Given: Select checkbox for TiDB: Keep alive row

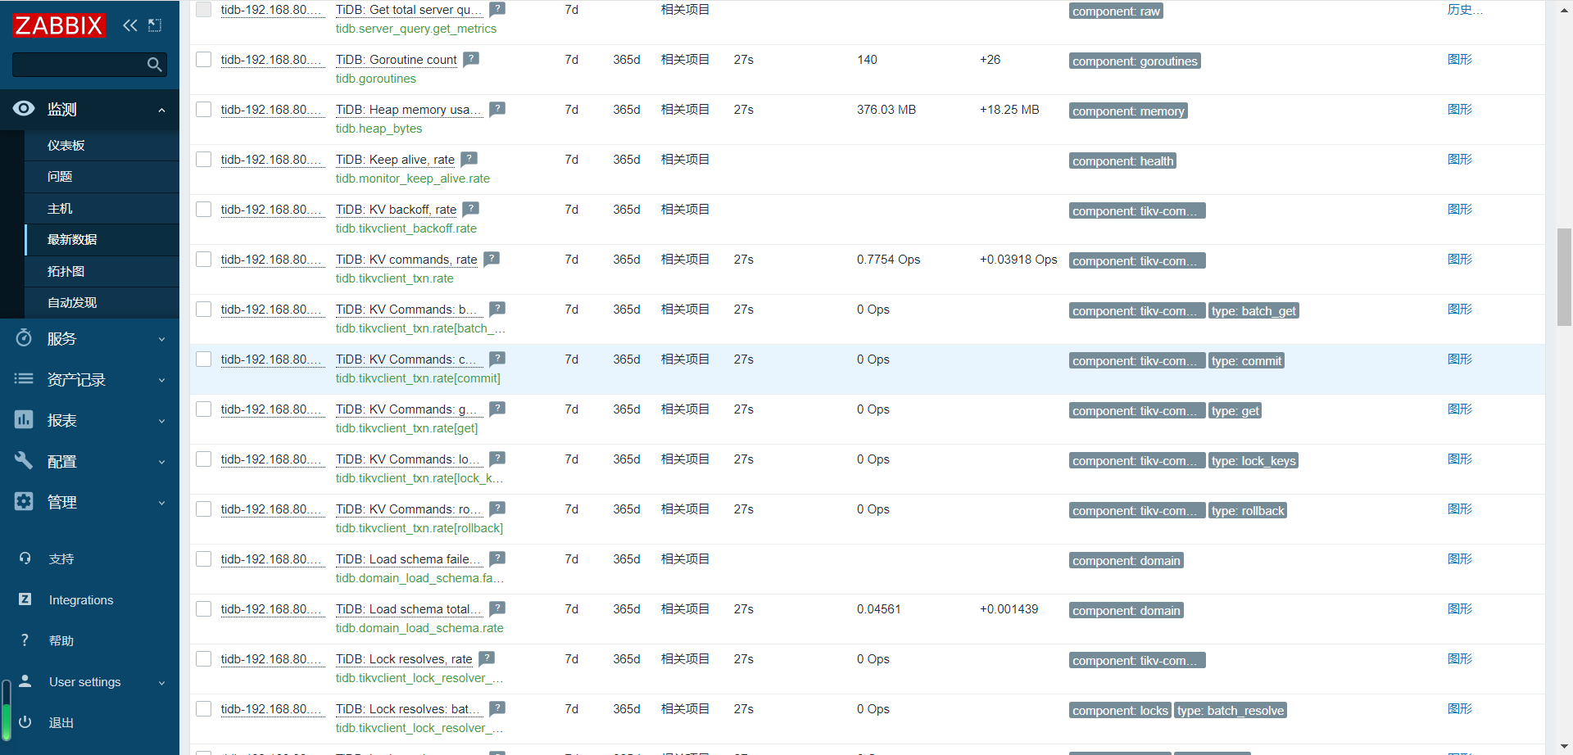Looking at the screenshot, I should (204, 160).
